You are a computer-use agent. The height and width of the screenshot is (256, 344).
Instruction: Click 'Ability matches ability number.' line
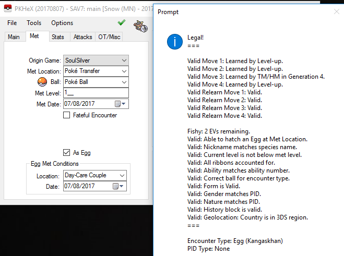239,170
